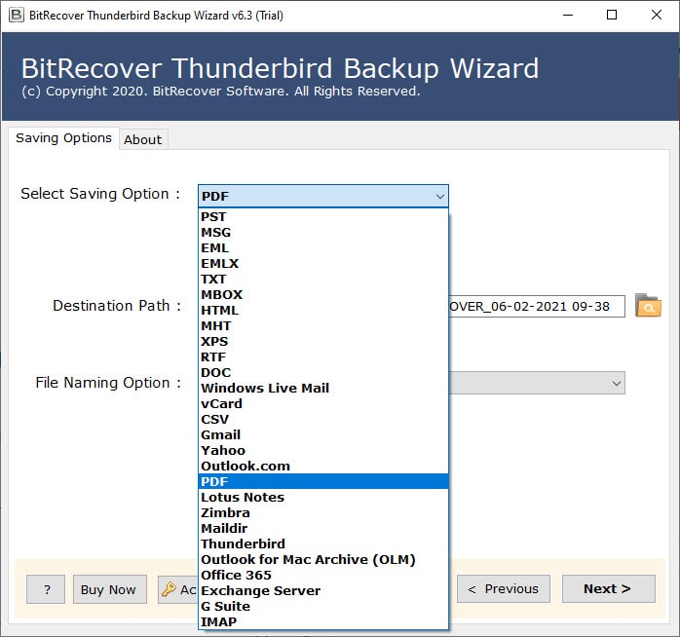Choose MSG from the saving list
The image size is (680, 637).
(323, 233)
